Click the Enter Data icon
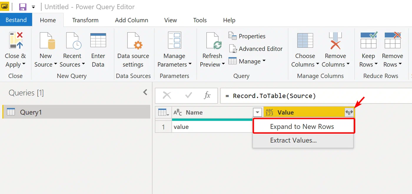Viewport: 412px width, 194px height. (x=98, y=40)
